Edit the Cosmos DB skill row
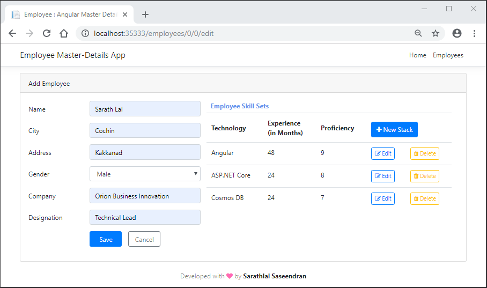This screenshot has height=288, width=487. click(x=382, y=198)
